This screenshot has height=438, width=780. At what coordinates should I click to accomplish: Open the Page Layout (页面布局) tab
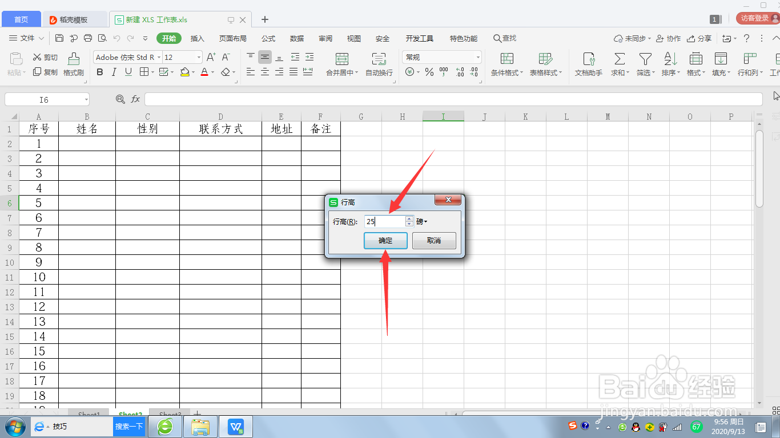233,38
